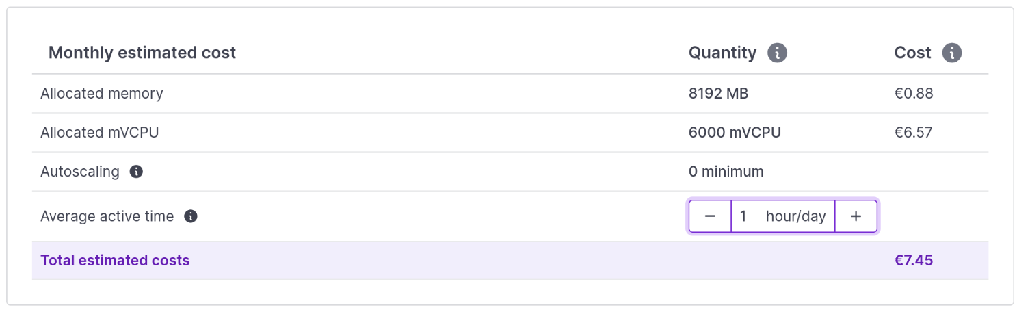Select the "Allocated mVCPU" row label
This screenshot has height=312, width=1017.
100,133
